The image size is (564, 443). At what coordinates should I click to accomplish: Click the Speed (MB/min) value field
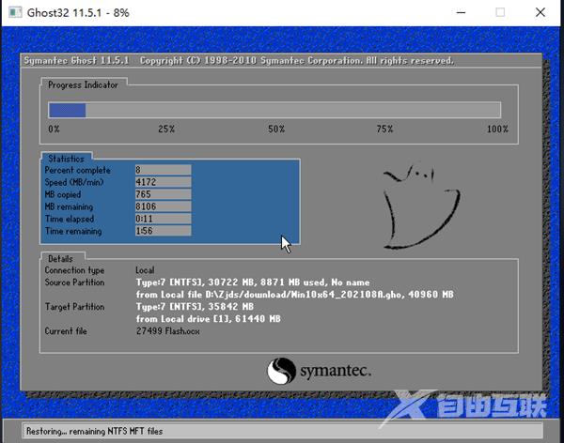162,182
